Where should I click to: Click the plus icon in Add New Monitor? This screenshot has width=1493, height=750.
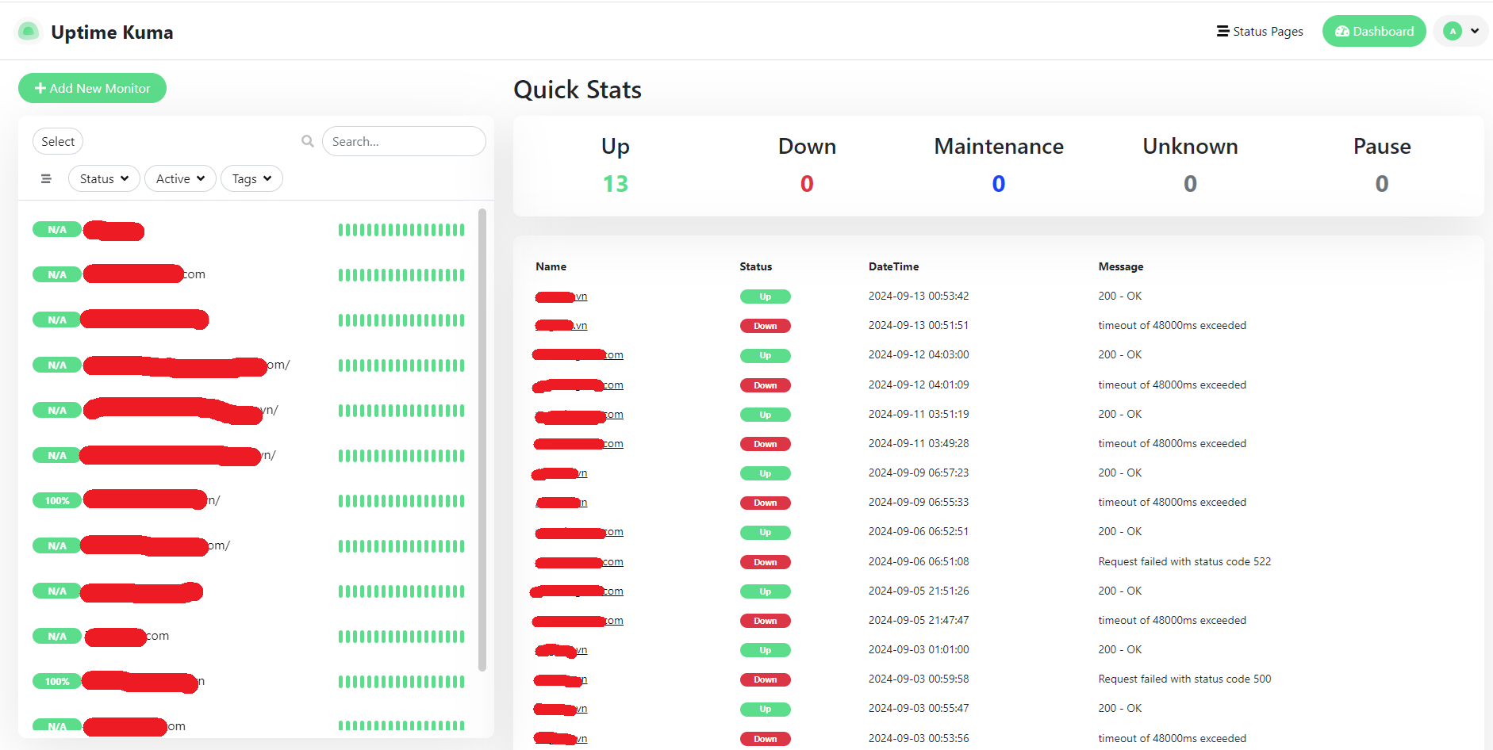40,88
